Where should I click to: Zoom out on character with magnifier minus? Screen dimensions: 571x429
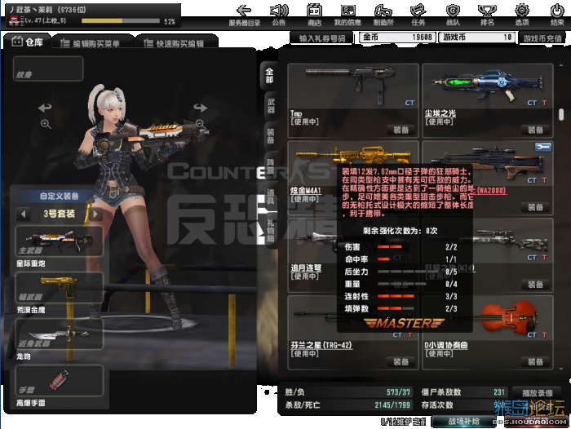(200, 123)
